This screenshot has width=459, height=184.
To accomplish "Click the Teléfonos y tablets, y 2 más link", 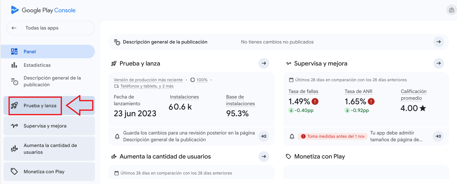I will (x=147, y=86).
